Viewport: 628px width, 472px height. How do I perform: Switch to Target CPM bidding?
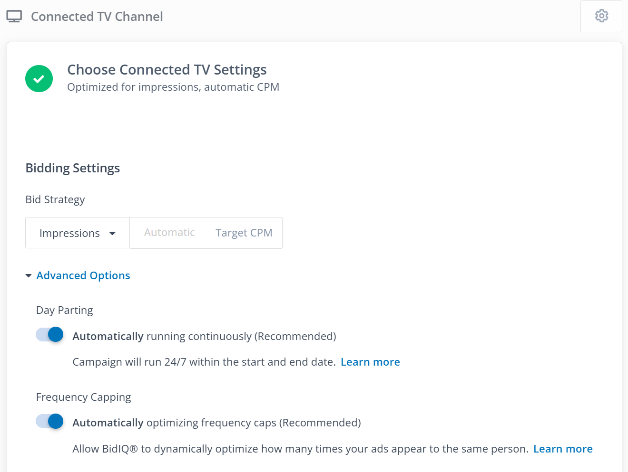(244, 233)
